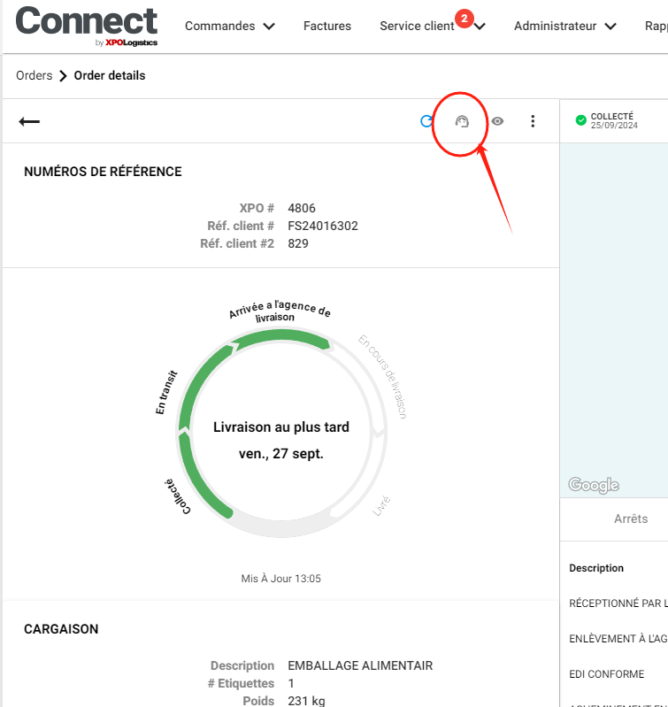Screen dimensions: 668x707
Task: Click the Order details breadcrumb
Action: point(110,76)
